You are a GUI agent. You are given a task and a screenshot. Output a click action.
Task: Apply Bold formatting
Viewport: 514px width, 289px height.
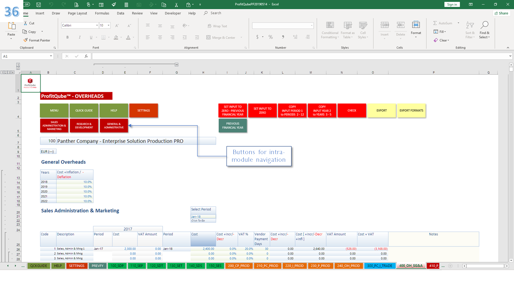[x=67, y=37]
